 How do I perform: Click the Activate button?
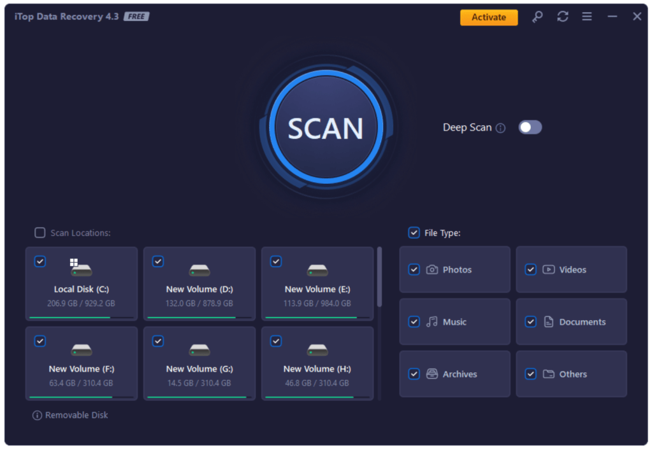tap(488, 17)
